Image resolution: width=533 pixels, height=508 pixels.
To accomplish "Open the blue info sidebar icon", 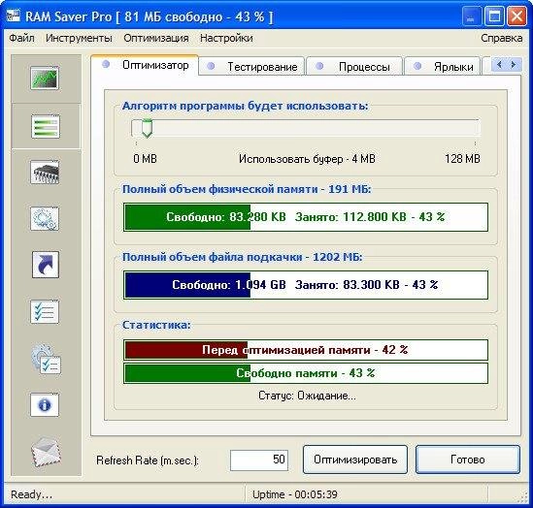I will coord(45,404).
